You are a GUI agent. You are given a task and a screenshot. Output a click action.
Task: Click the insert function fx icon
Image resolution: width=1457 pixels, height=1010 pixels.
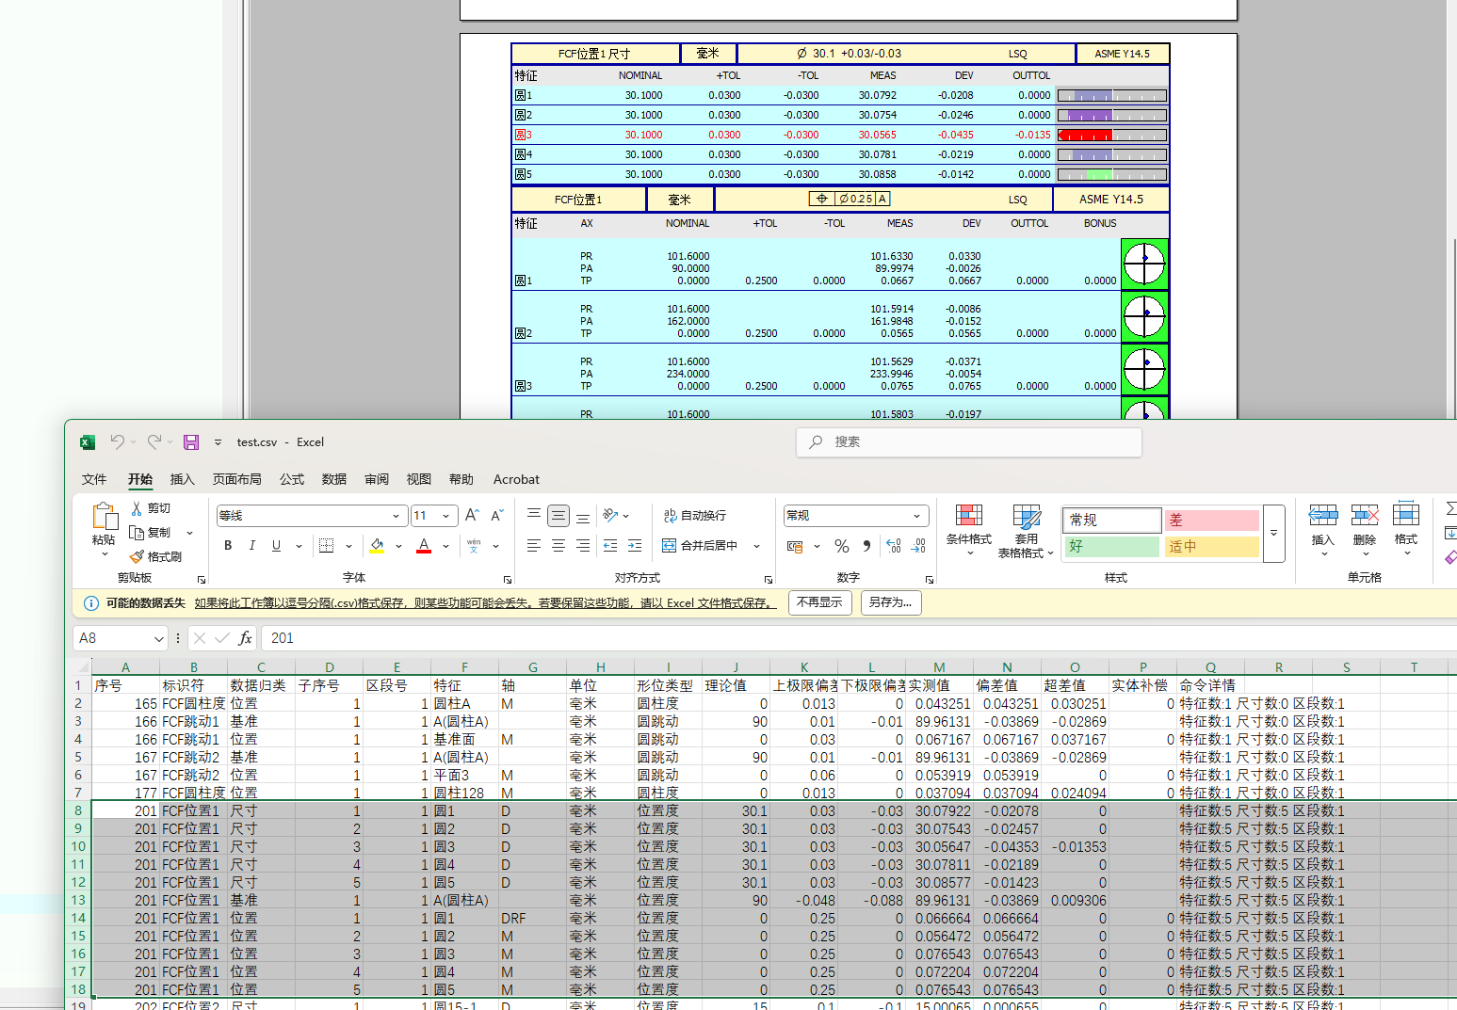click(x=245, y=638)
